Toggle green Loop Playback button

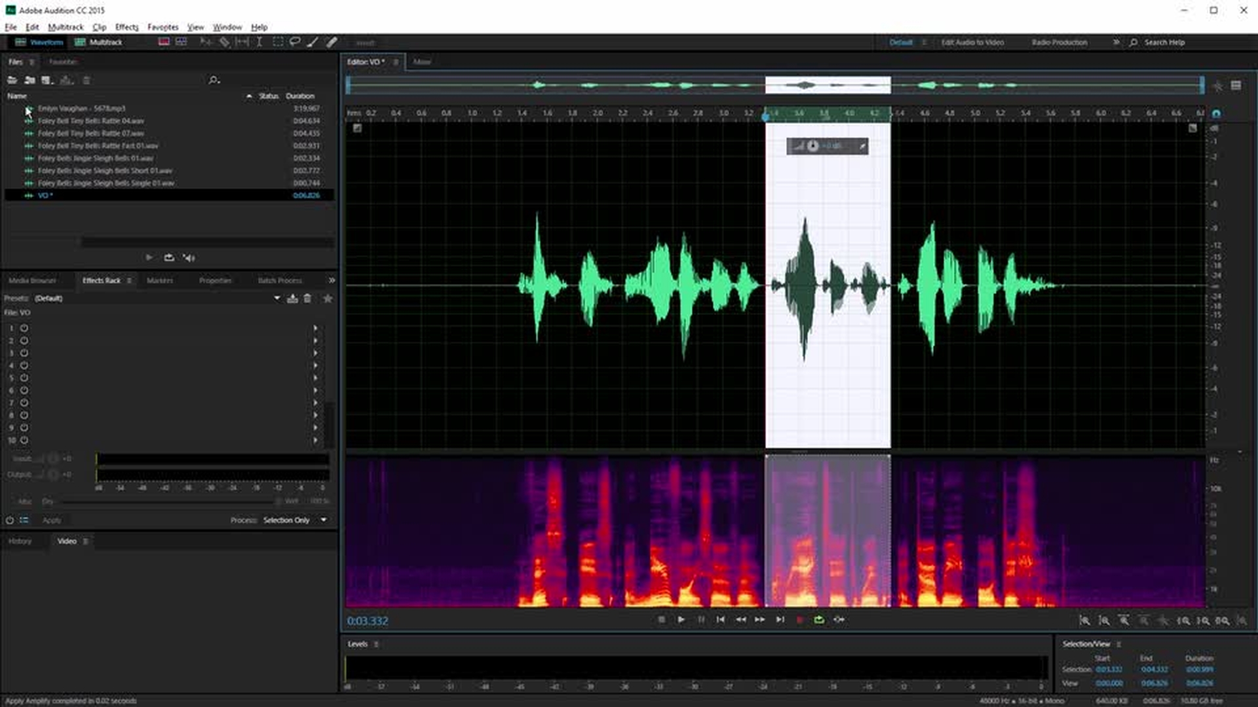(819, 619)
